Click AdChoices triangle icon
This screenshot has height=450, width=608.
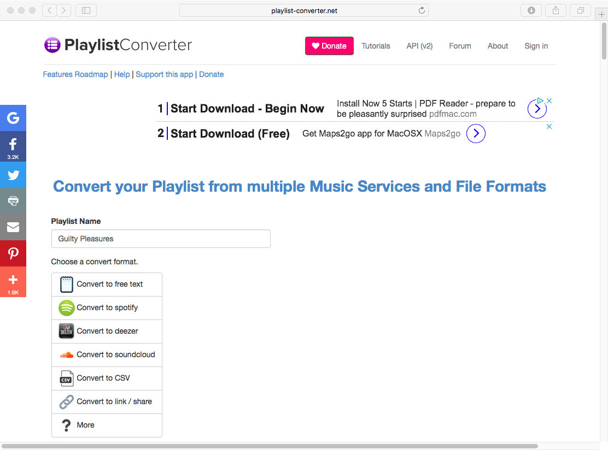540,100
